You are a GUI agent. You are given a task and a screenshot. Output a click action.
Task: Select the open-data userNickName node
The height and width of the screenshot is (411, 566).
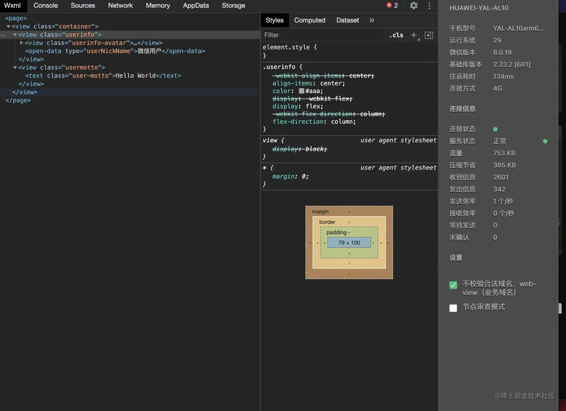115,51
